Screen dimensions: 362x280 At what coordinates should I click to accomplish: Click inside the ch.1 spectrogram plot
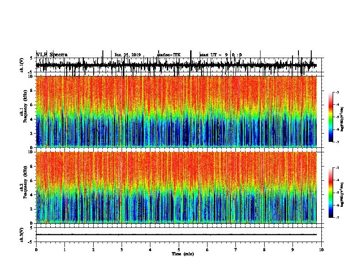pyautogui.click(x=176, y=112)
